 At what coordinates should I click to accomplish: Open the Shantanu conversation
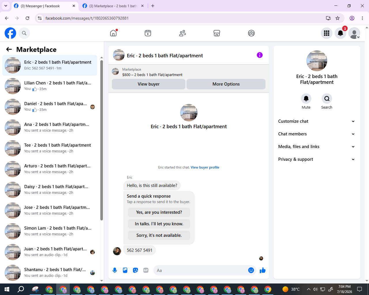50,273
